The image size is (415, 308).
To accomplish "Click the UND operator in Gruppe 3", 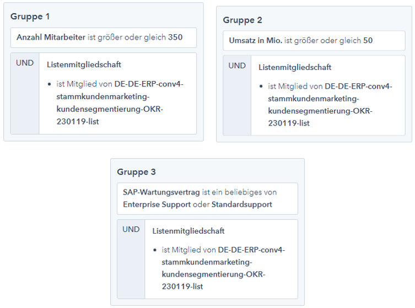I will point(131,229).
